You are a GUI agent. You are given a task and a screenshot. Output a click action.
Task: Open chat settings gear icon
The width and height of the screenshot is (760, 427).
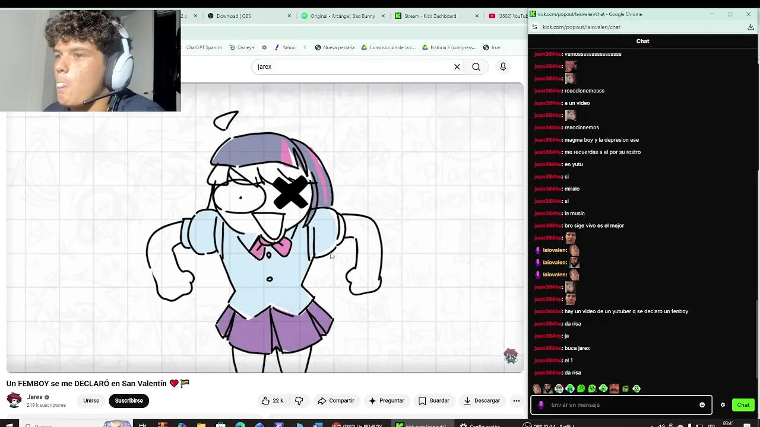723,405
